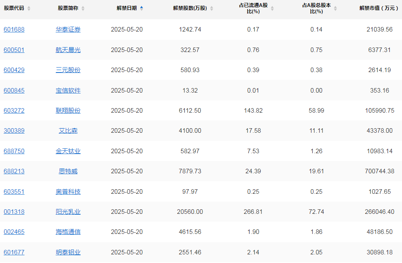Screen dimensions: 402x263
Task: Open 奥普科技 stock page
Action: point(68,191)
